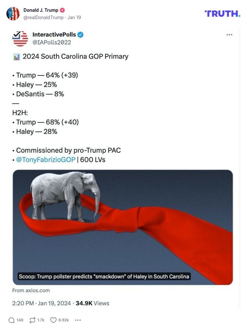The height and width of the screenshot is (330, 247).
Task: Expand the bar chart emoji poll header
Action: [16, 56]
